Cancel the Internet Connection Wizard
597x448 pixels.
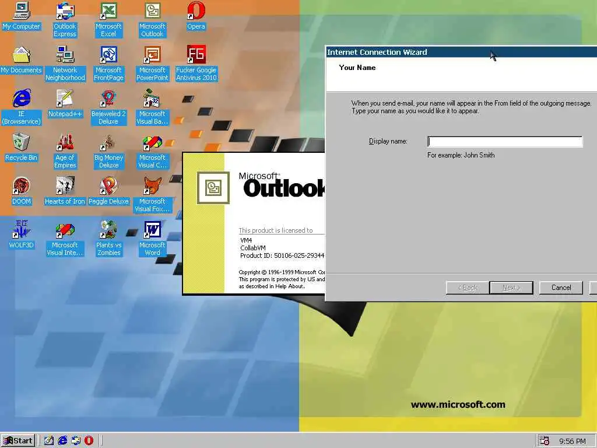pos(561,288)
